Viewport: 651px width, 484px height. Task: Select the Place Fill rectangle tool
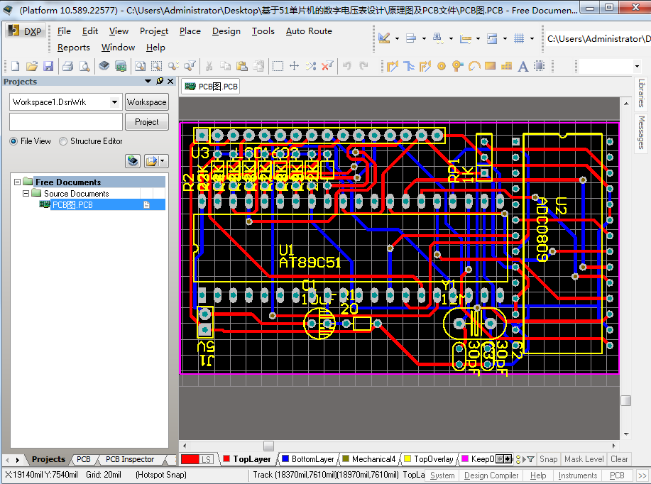click(x=491, y=66)
